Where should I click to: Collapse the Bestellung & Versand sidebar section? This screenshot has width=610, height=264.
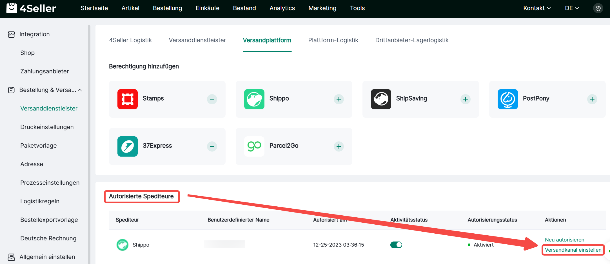click(80, 90)
